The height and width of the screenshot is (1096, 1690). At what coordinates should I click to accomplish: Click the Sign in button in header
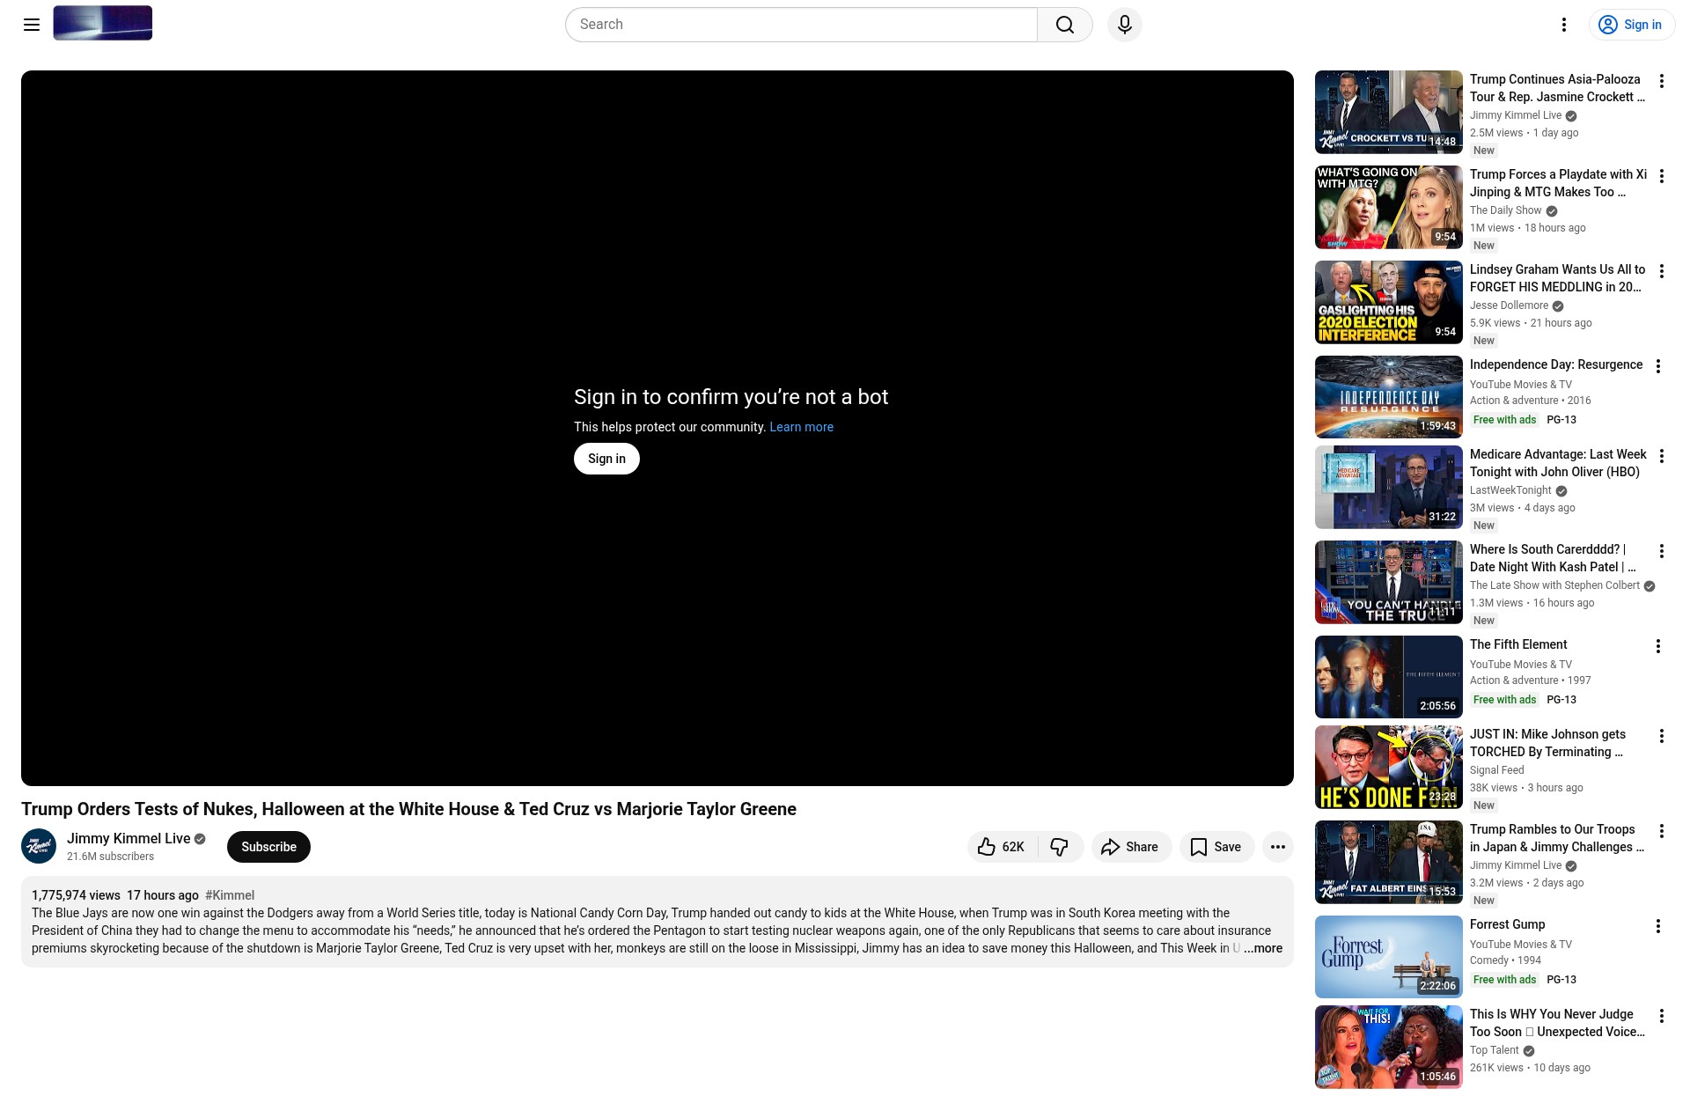tap(1631, 25)
